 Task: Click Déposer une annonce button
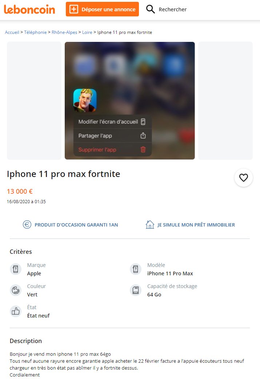(x=103, y=9)
